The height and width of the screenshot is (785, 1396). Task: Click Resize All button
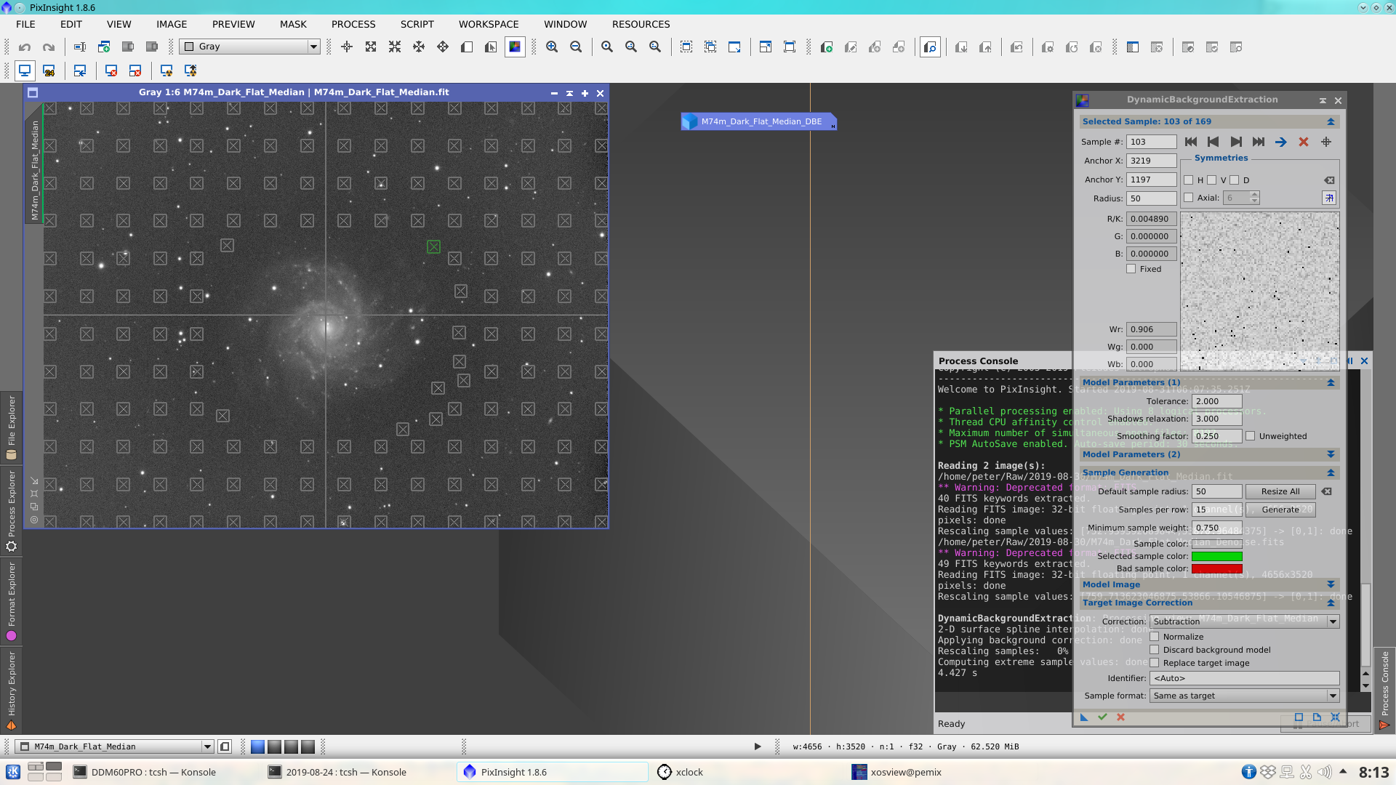point(1280,491)
